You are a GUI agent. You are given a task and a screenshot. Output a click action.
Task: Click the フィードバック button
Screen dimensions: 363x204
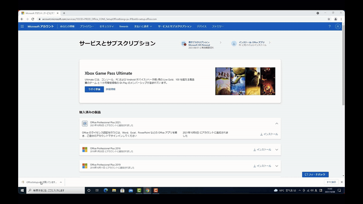click(x=315, y=175)
